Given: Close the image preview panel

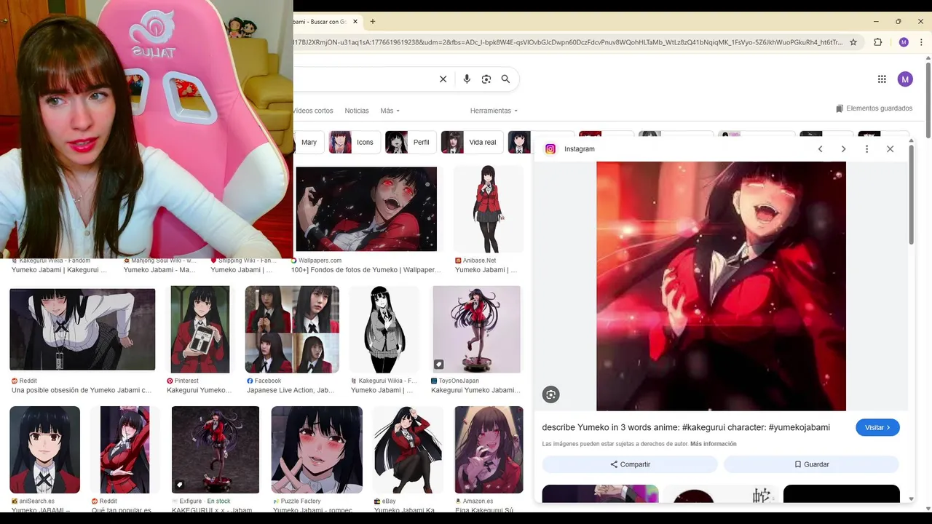Looking at the screenshot, I should 890,149.
